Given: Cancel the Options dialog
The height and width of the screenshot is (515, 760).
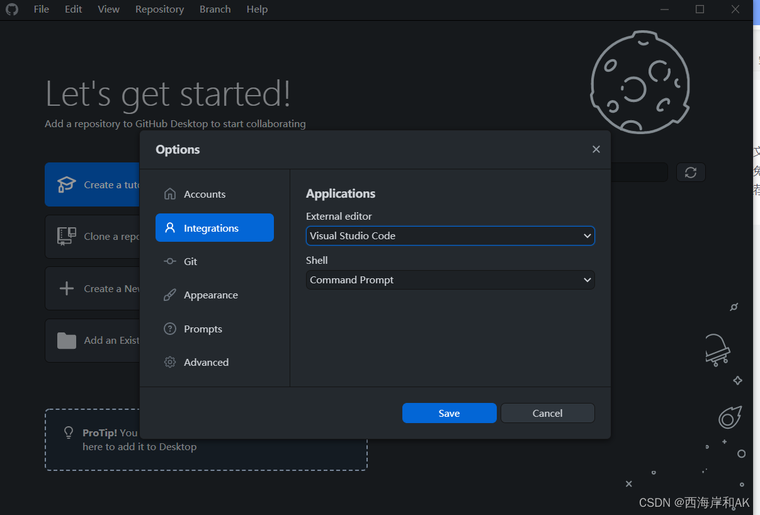Looking at the screenshot, I should [x=548, y=413].
